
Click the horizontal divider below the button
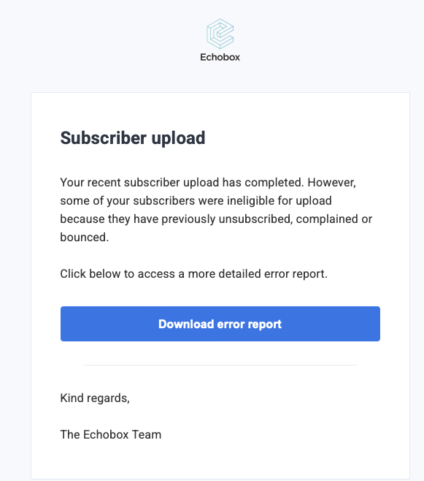[220, 365]
